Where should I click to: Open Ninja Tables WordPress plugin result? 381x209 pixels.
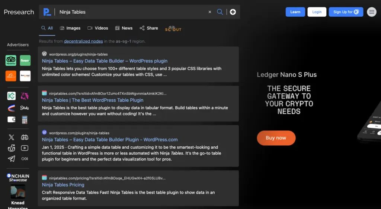(x=105, y=61)
